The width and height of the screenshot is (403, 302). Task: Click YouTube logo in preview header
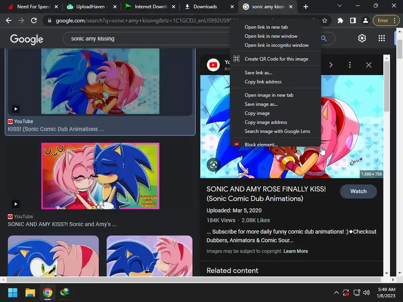coord(213,65)
